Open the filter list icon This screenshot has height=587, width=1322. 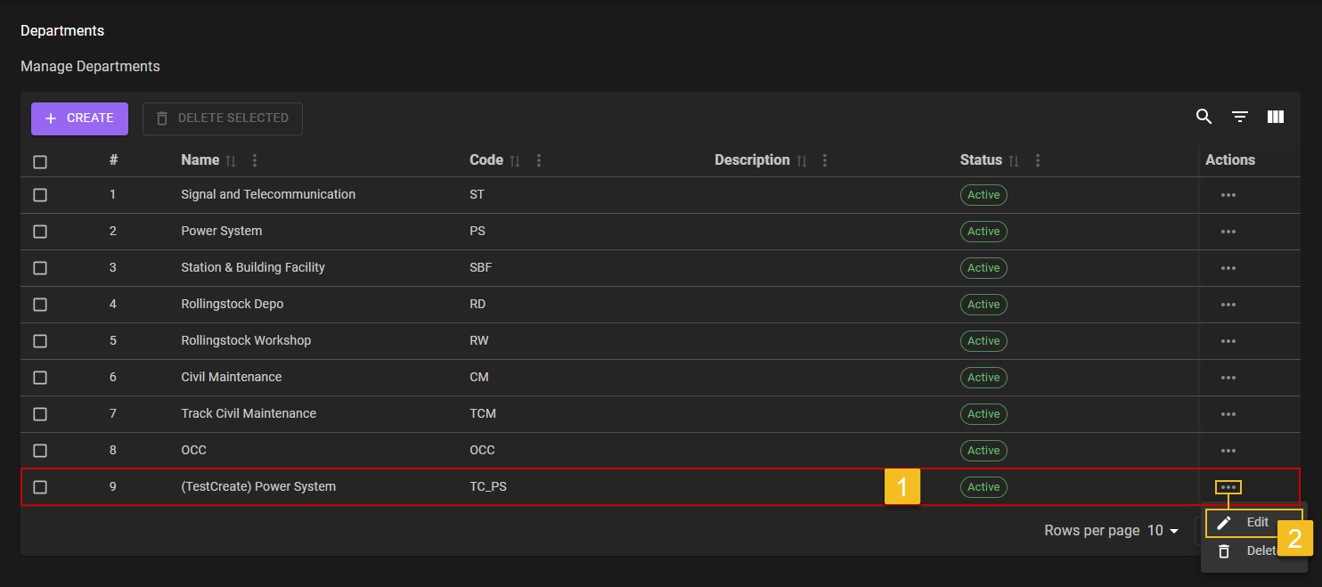point(1239,117)
